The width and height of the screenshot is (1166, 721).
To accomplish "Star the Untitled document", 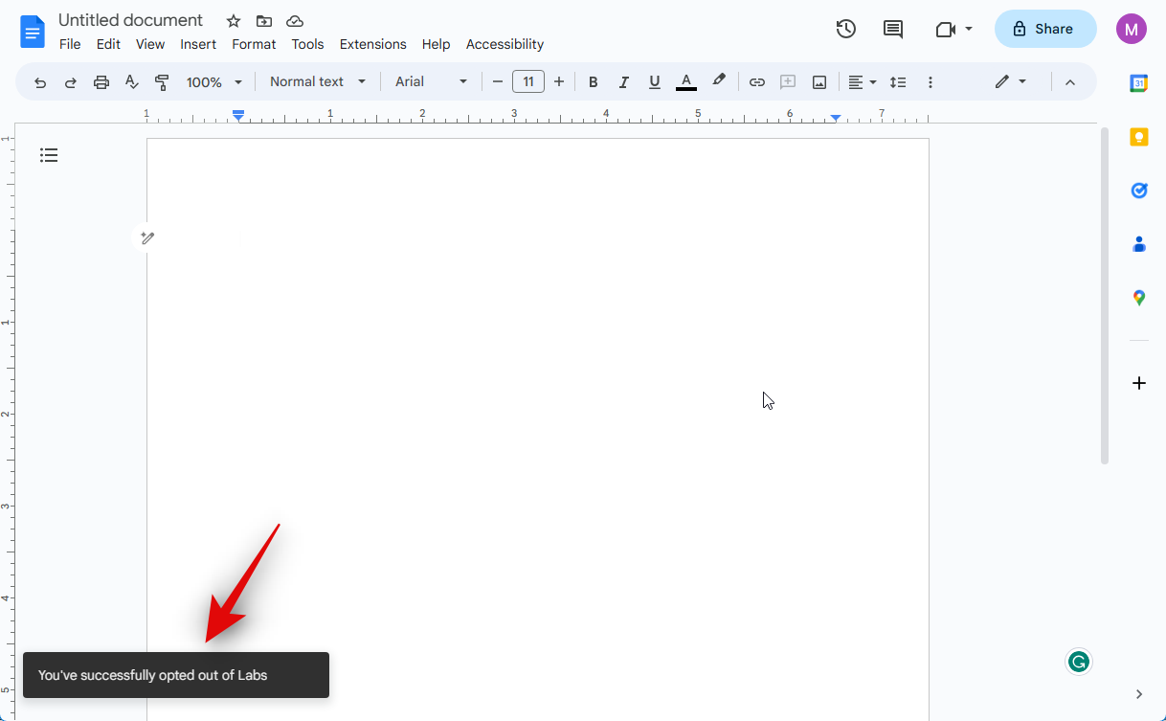I will 234,21.
